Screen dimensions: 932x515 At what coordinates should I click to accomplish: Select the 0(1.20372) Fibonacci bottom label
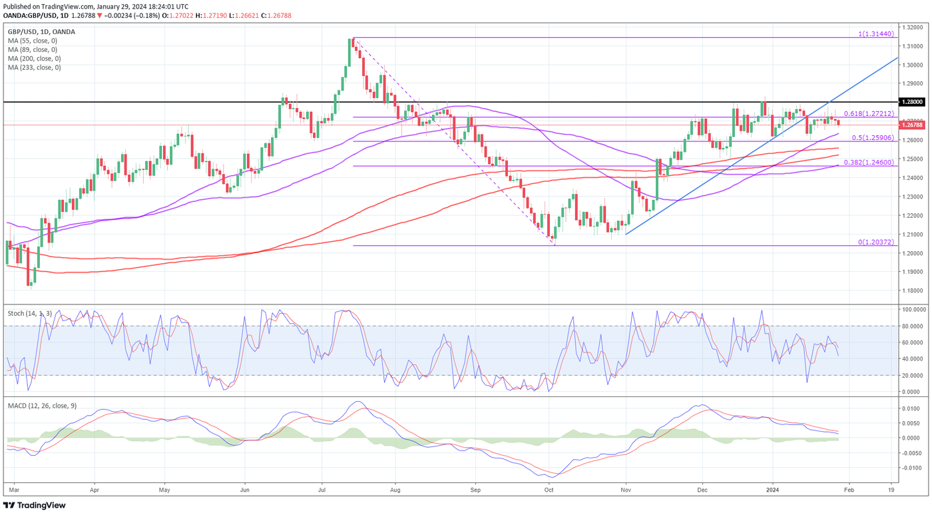point(875,241)
